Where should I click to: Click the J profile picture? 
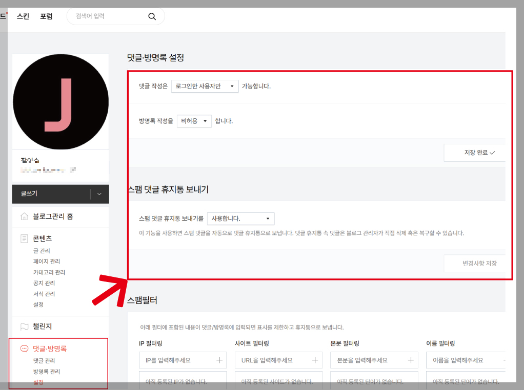click(x=61, y=102)
